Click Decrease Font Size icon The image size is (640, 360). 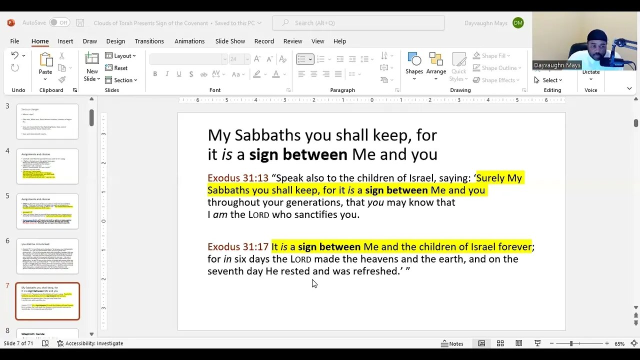(x=269, y=59)
